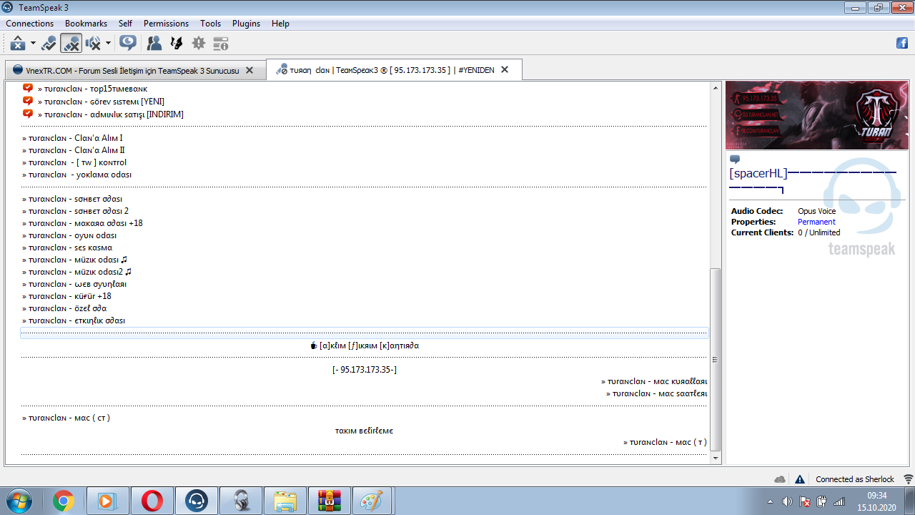Select the küfür +18 channel

tap(66, 296)
